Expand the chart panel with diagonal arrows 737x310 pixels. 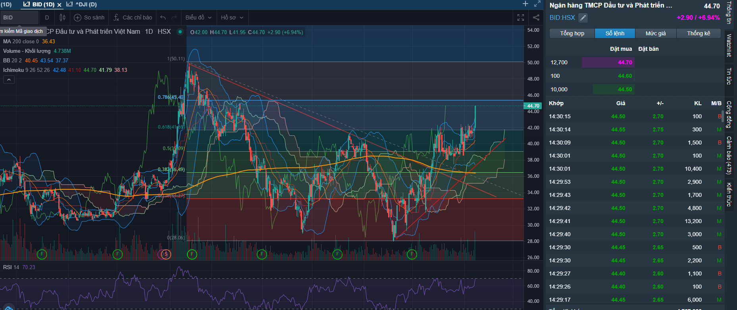[537, 4]
